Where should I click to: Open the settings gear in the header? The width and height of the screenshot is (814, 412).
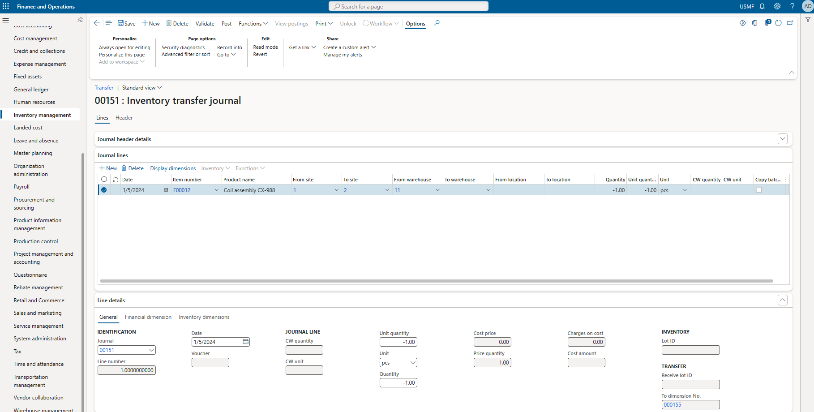[777, 6]
